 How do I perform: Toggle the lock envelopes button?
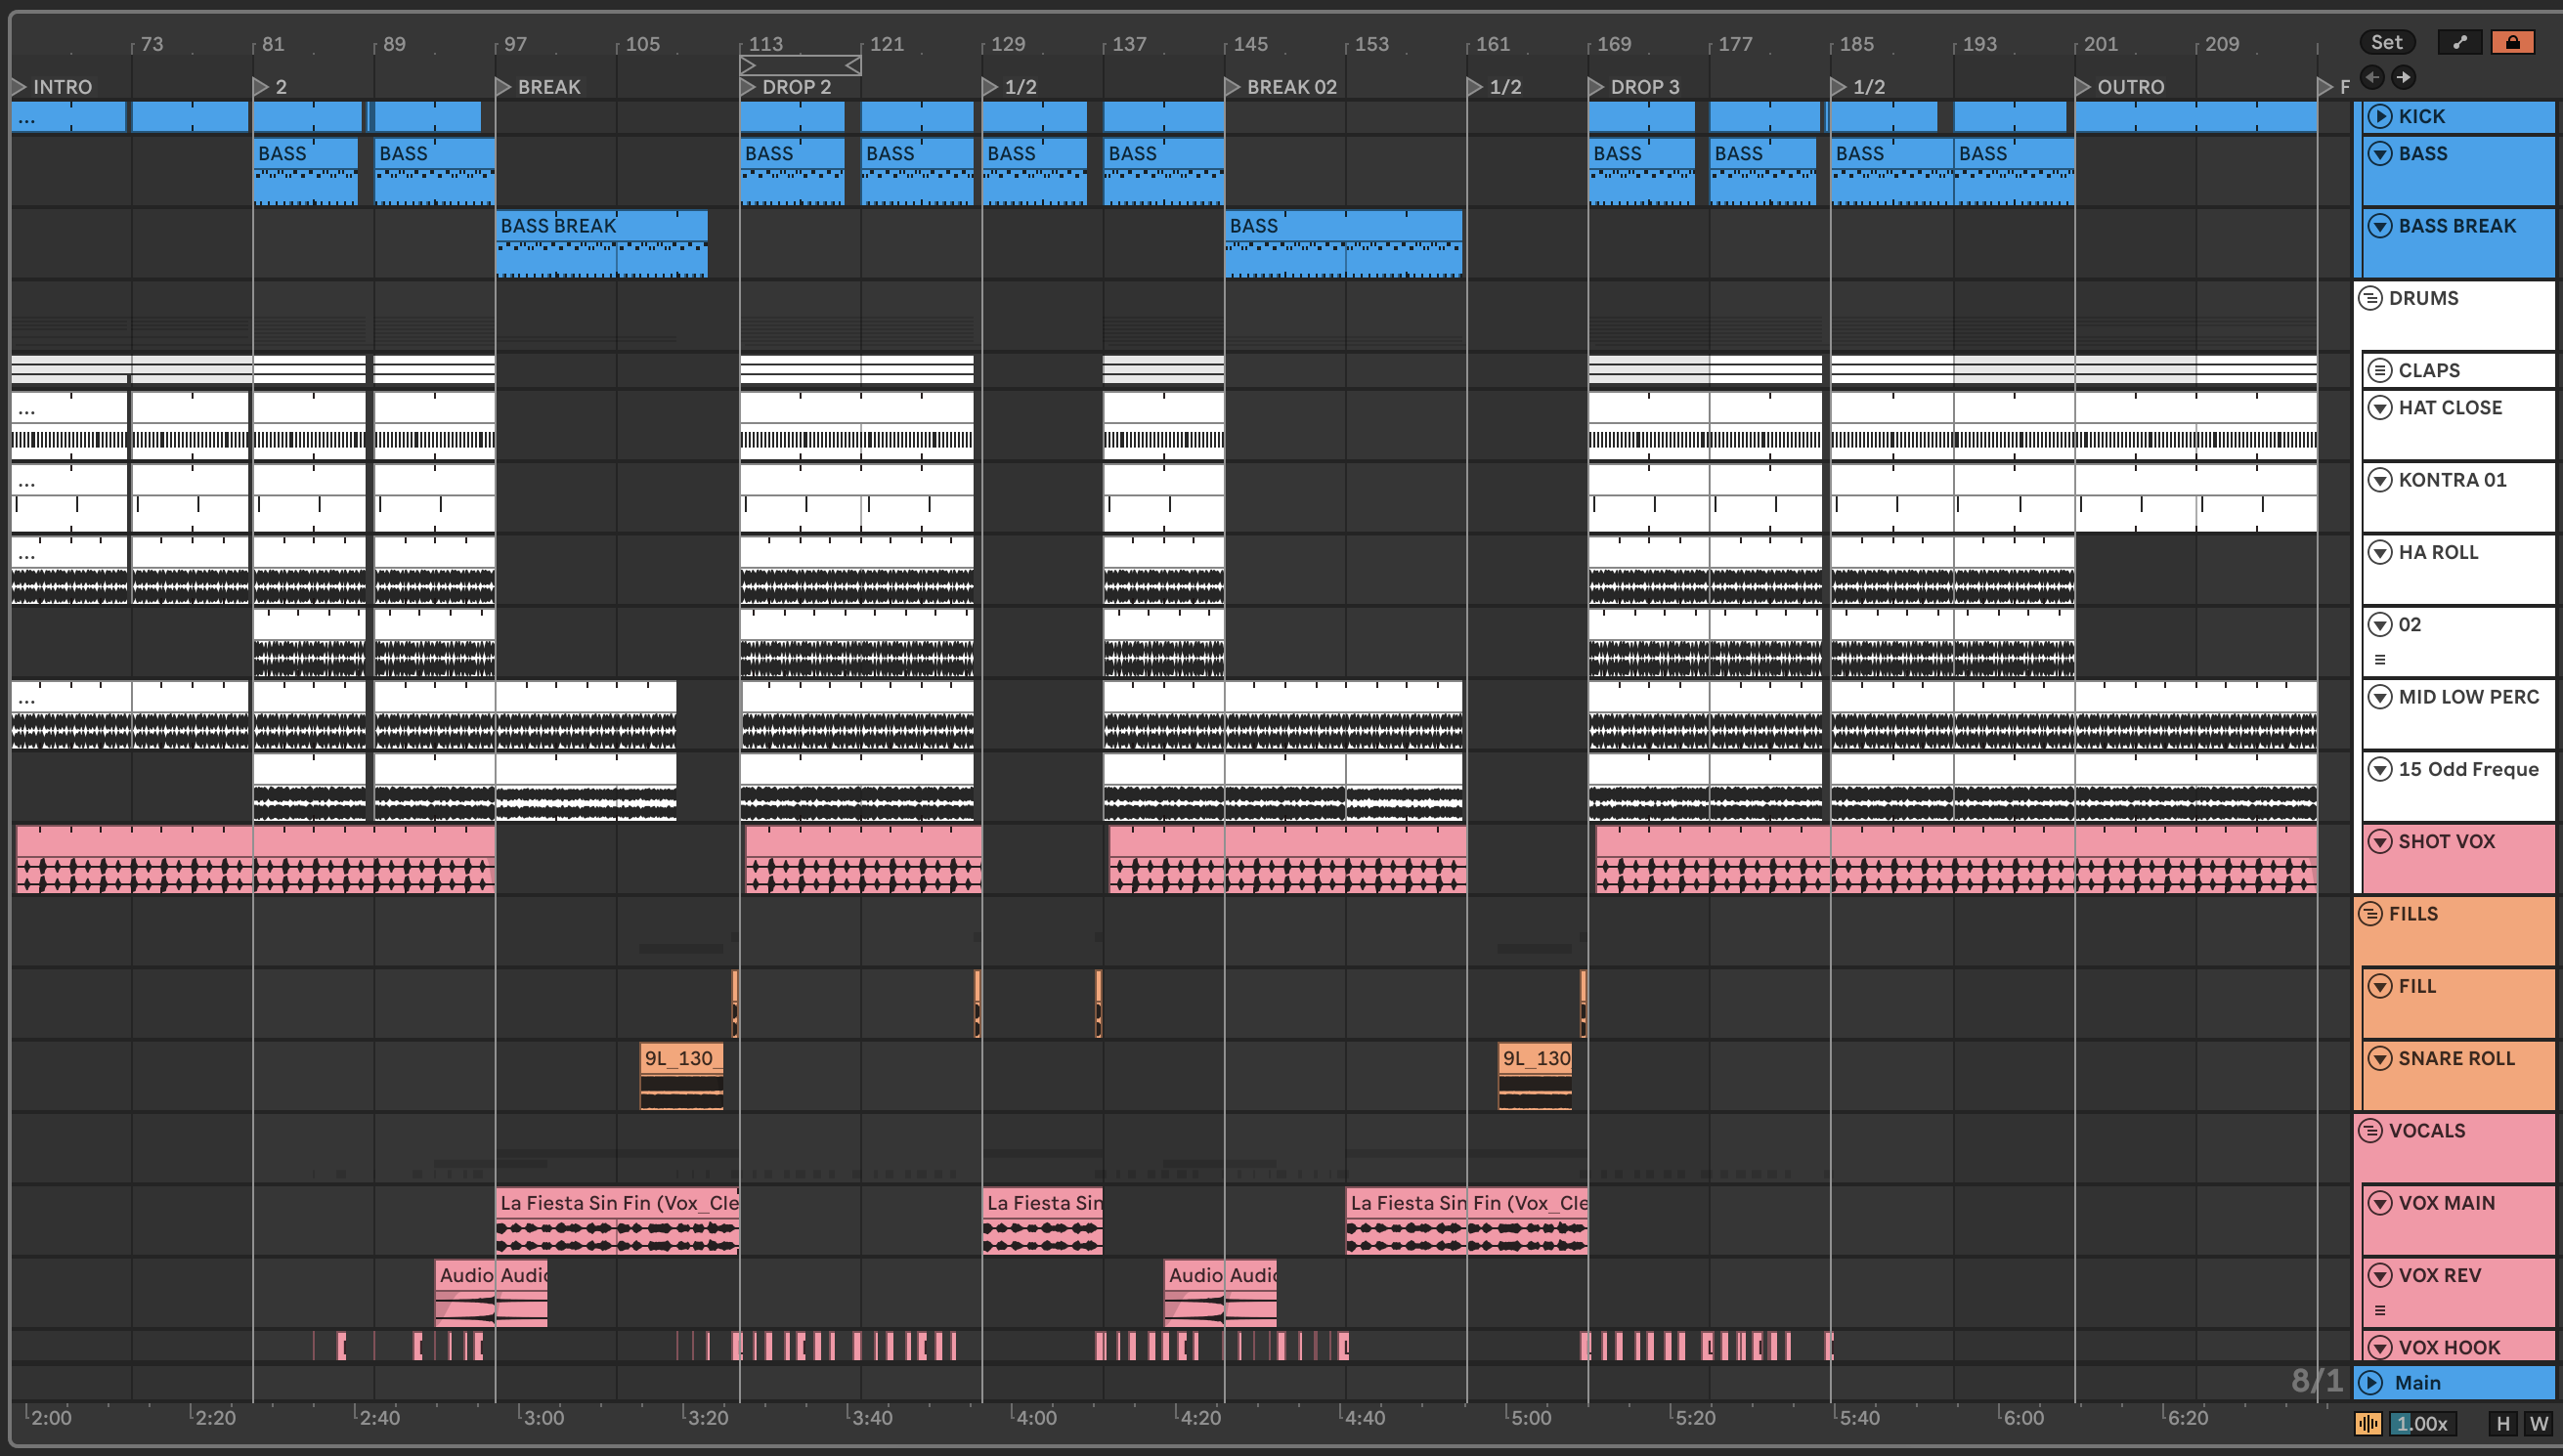point(2511,42)
